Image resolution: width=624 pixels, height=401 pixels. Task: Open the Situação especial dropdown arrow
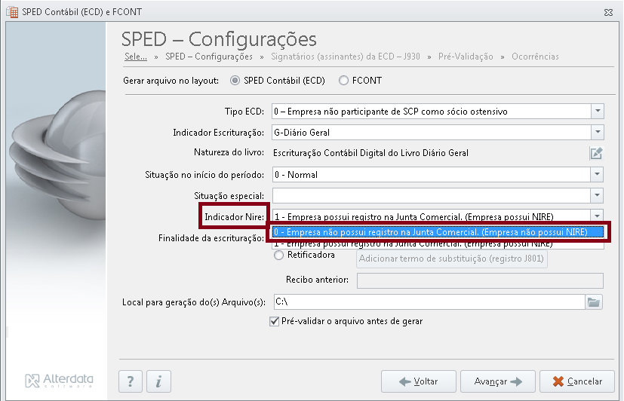pos(597,195)
